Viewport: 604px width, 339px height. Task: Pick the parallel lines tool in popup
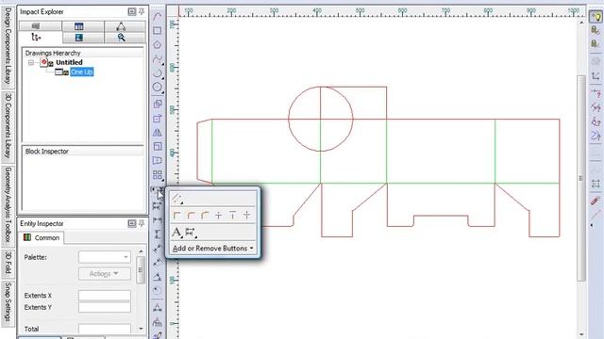click(x=176, y=199)
